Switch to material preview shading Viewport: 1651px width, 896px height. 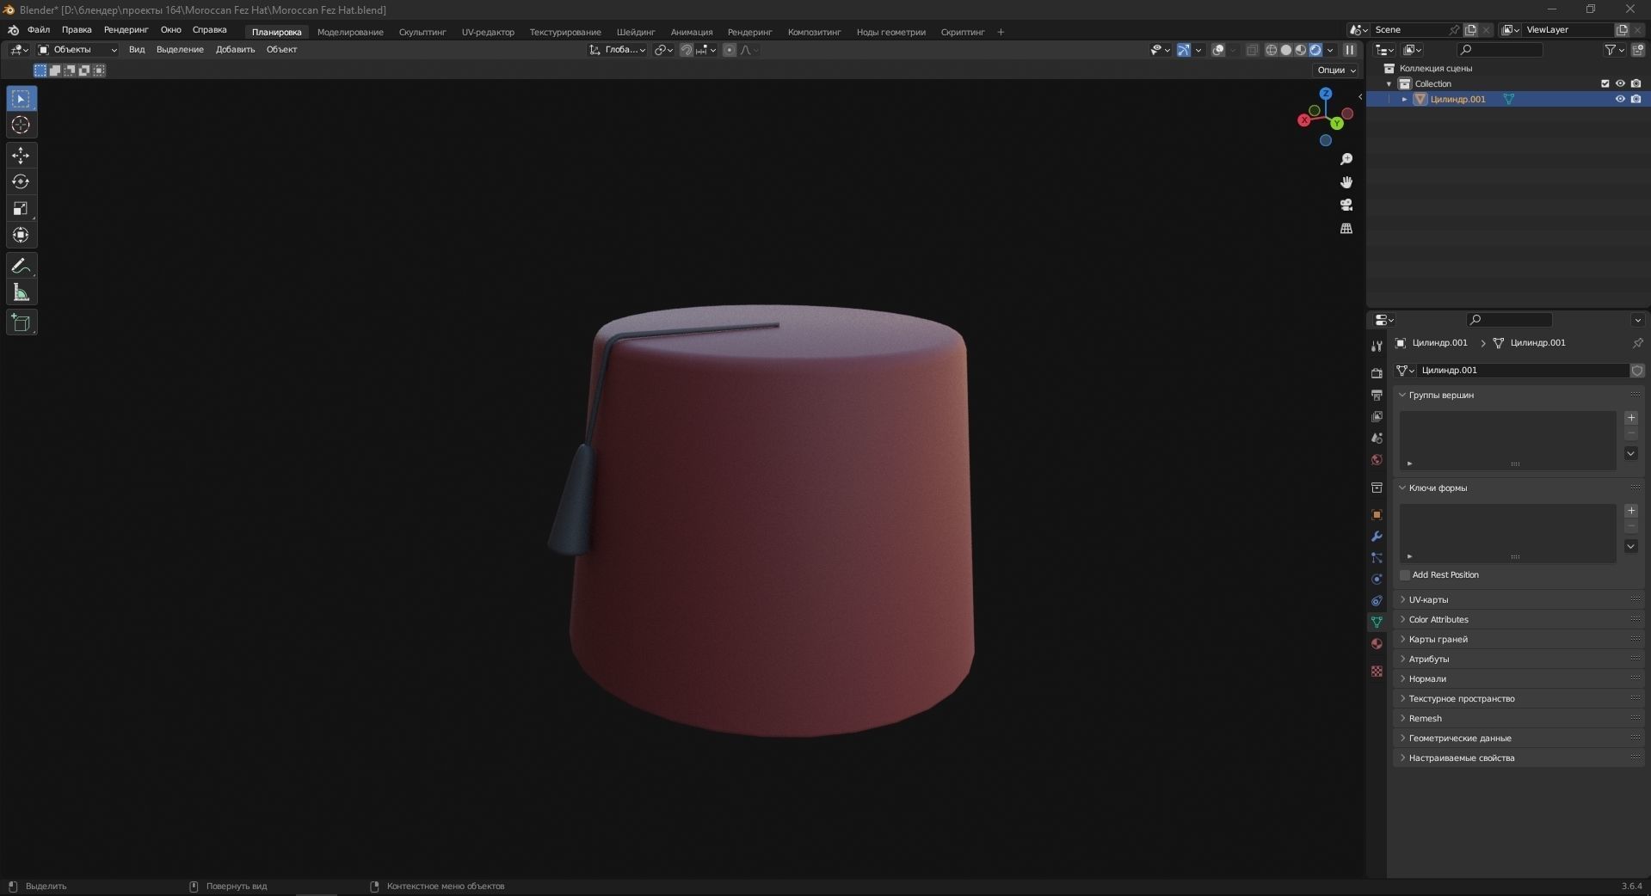1301,50
